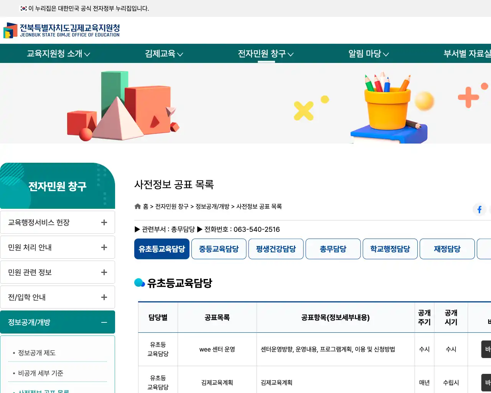The width and height of the screenshot is (491, 393).
Task: Click 담당별 column header
Action: [158, 317]
